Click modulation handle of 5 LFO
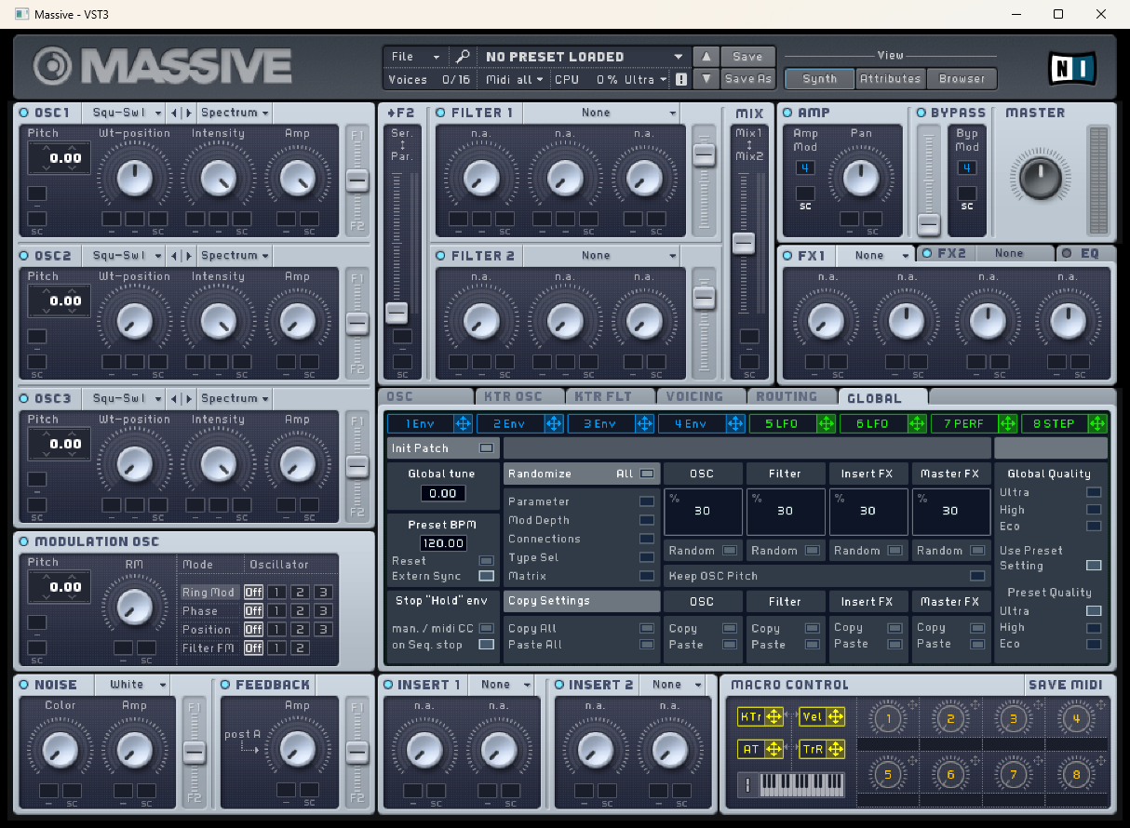The height and width of the screenshot is (828, 1130). (826, 424)
